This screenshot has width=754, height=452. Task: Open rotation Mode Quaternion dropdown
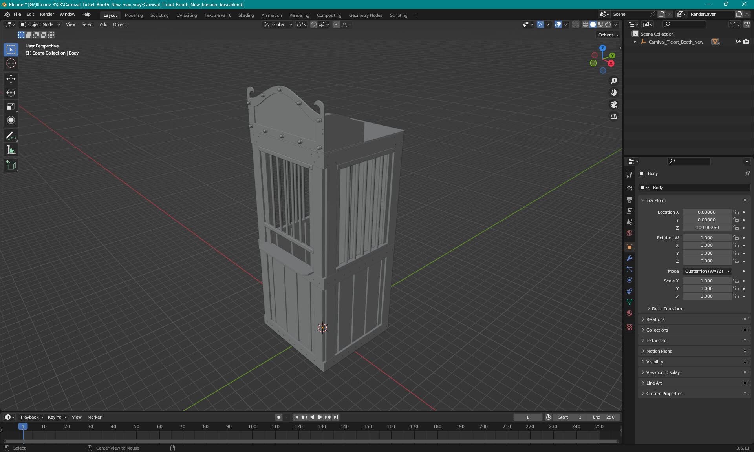click(707, 271)
